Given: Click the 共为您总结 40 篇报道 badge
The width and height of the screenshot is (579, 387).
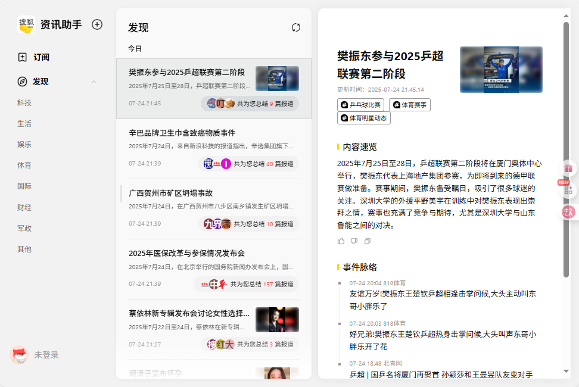Looking at the screenshot, I should point(248,164).
